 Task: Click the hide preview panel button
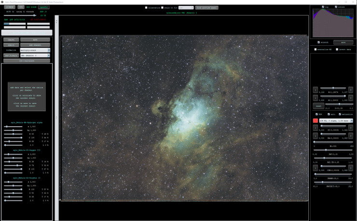coord(207,8)
